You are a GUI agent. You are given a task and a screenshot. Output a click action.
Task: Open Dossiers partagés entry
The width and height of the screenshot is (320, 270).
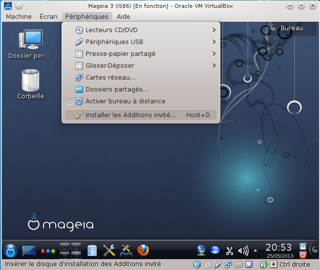point(141,89)
